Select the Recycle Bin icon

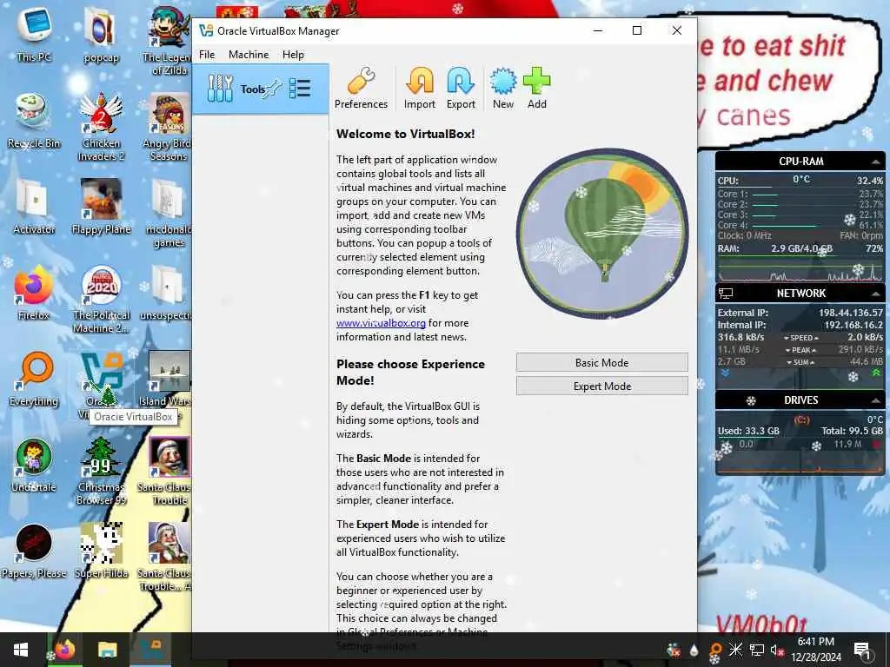coord(34,120)
